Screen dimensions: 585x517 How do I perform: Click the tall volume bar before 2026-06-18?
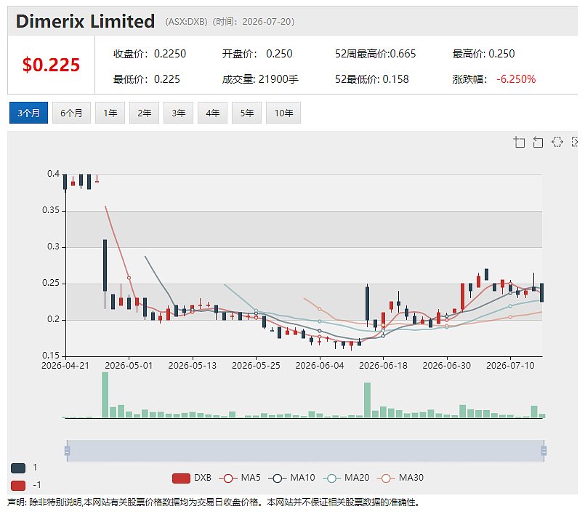point(368,400)
